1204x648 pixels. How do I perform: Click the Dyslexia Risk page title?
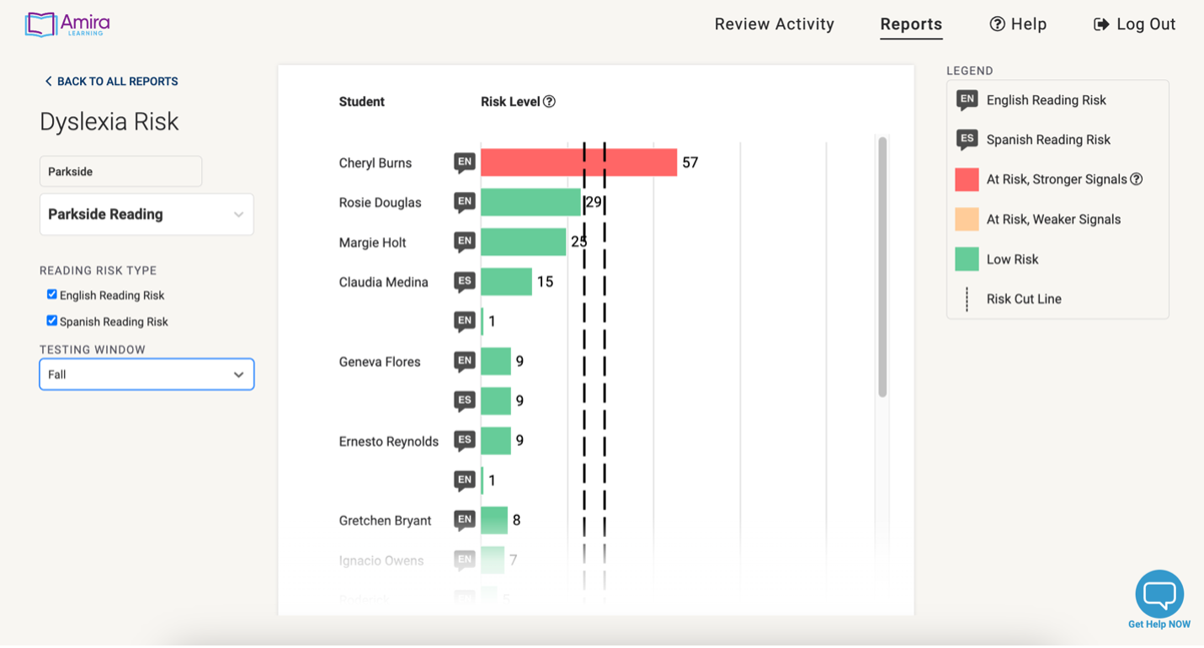[x=109, y=122]
